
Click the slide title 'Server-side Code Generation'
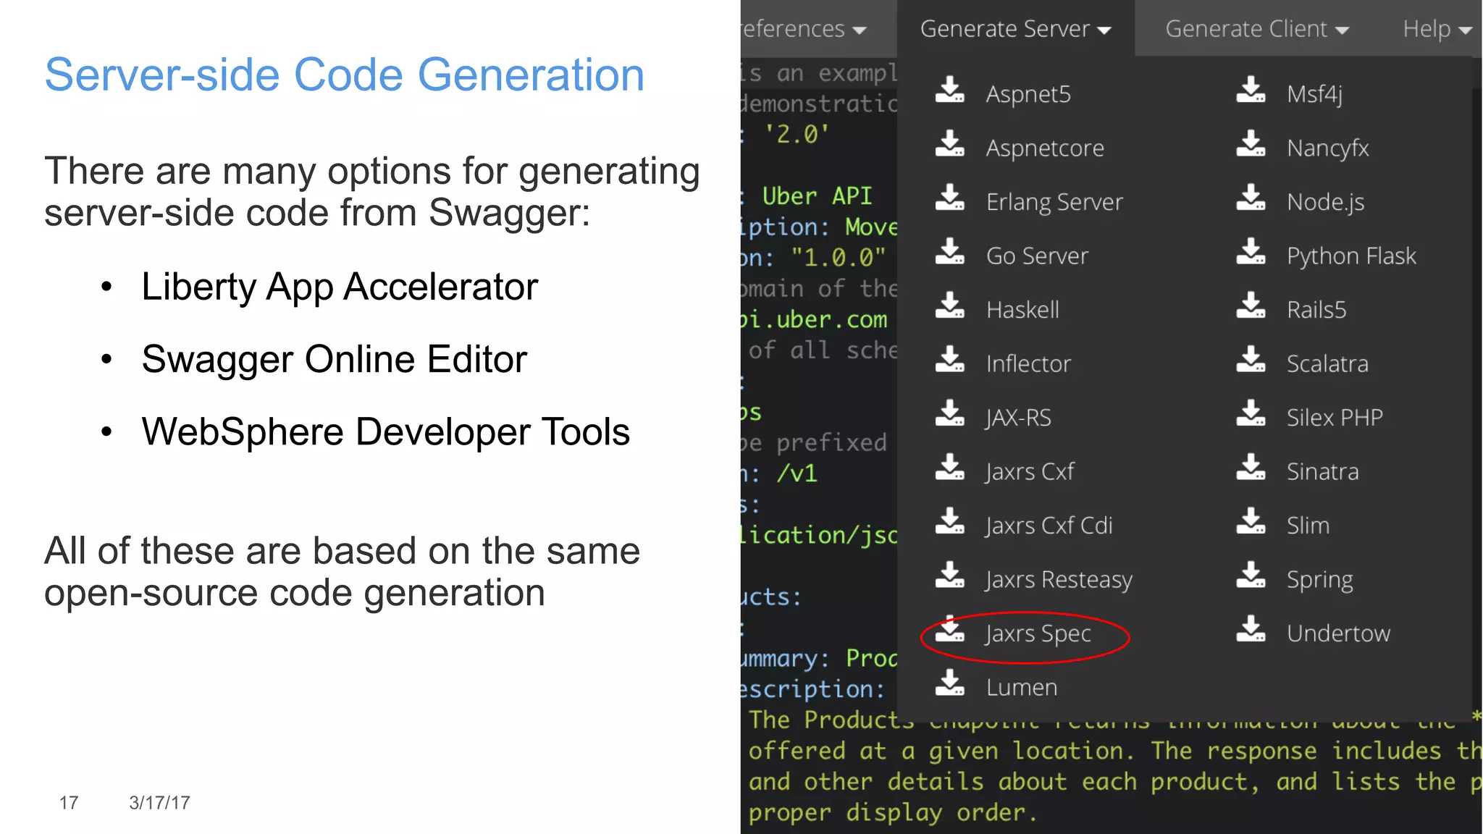(x=345, y=75)
